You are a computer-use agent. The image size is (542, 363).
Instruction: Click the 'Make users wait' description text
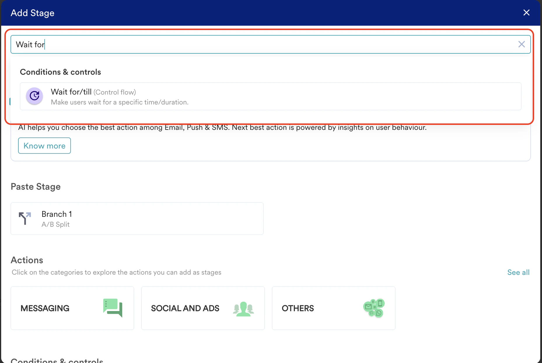click(120, 102)
